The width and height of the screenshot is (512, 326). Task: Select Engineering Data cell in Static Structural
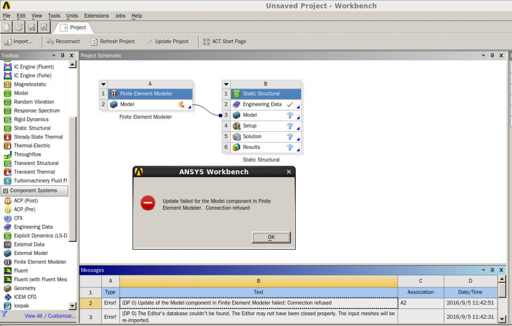266,105
